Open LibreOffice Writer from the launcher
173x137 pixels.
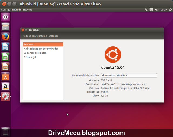pos(5,47)
